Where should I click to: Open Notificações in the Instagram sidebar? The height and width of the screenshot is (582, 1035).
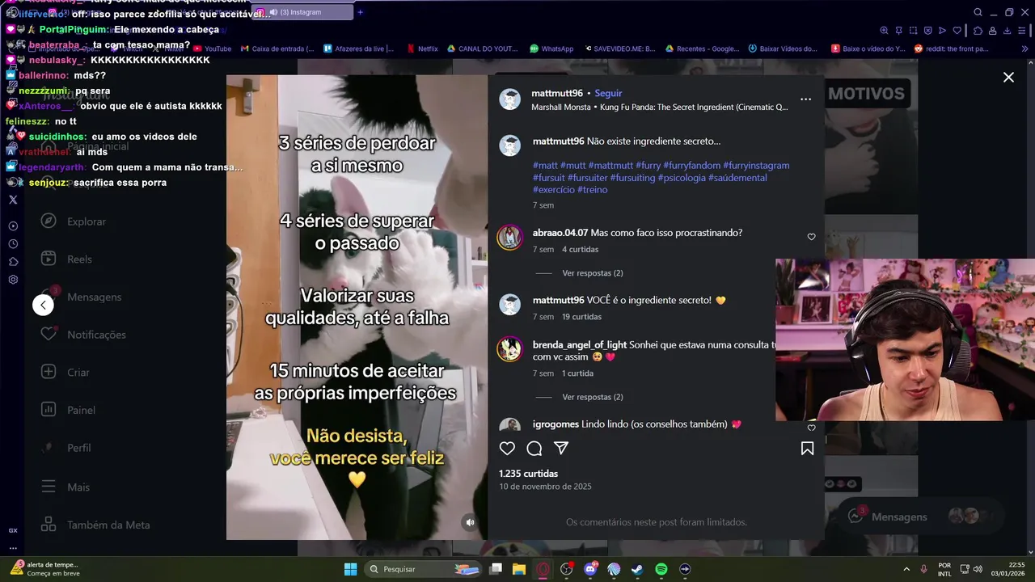click(84, 335)
